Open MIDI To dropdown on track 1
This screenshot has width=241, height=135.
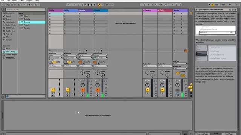point(55,66)
